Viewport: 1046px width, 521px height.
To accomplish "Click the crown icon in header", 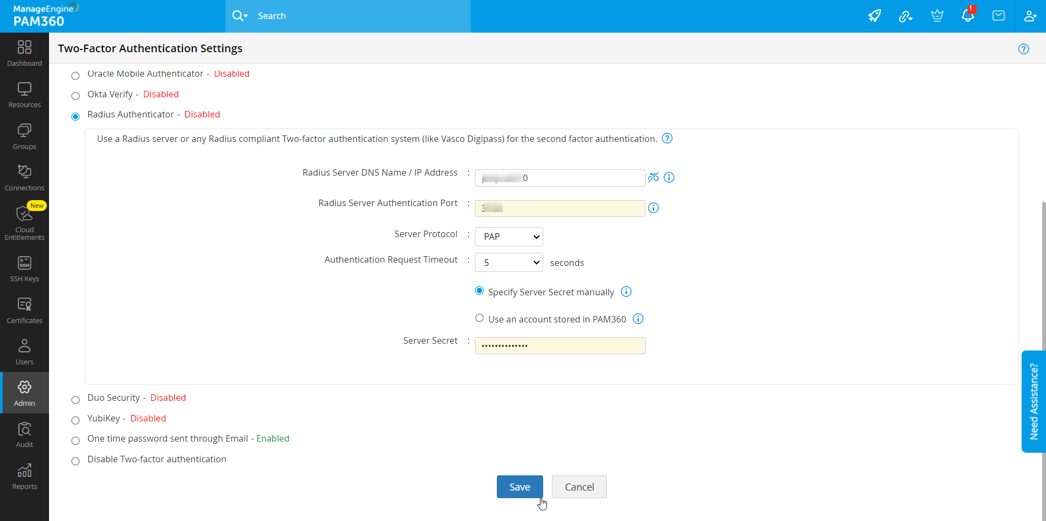I will tap(937, 16).
